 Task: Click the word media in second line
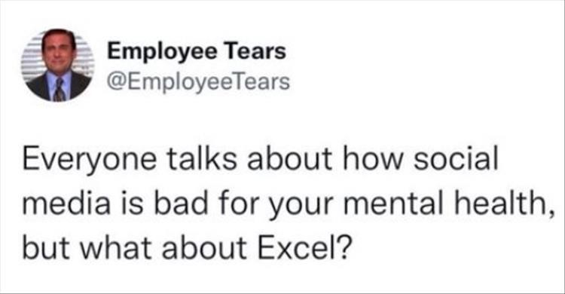[66, 204]
